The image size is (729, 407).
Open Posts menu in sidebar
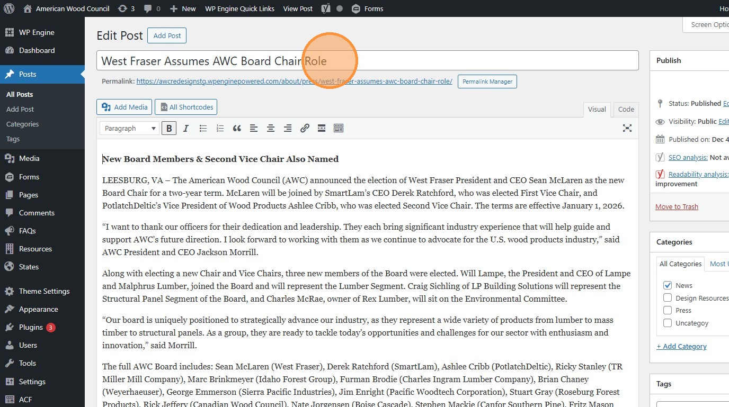42,74
